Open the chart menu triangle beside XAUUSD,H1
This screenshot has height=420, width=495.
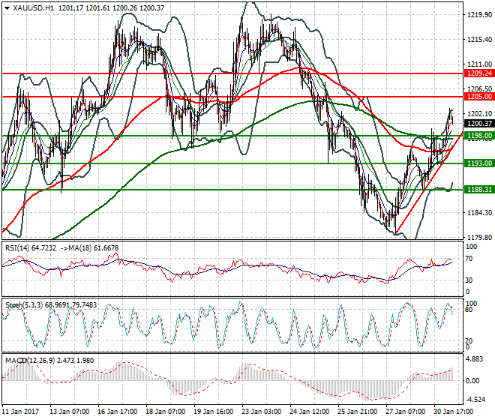click(x=7, y=8)
